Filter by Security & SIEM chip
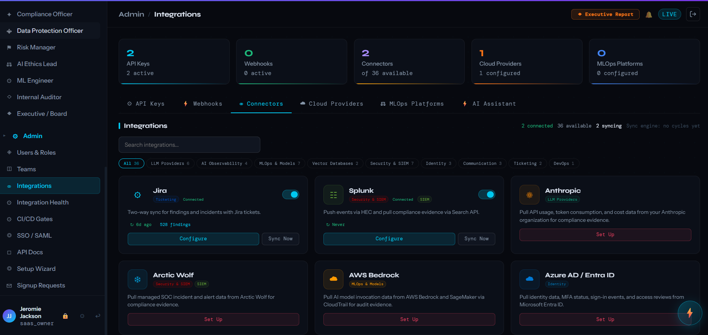The width and height of the screenshot is (708, 335). [x=392, y=163]
